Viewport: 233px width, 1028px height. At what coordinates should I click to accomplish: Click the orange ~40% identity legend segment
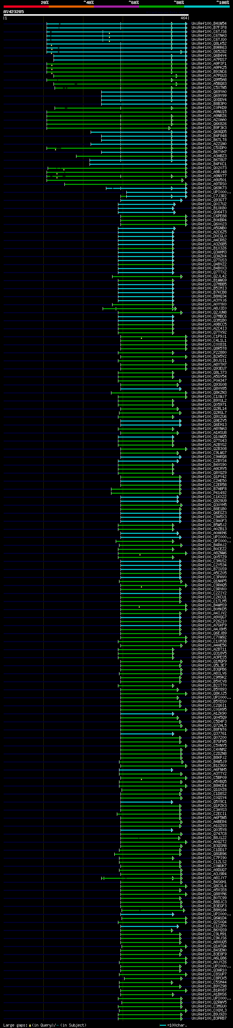click(71, 7)
